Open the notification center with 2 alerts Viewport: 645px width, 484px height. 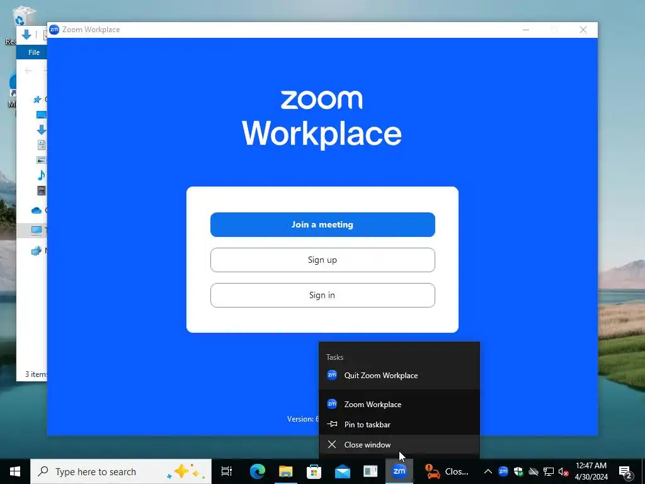[x=625, y=471]
